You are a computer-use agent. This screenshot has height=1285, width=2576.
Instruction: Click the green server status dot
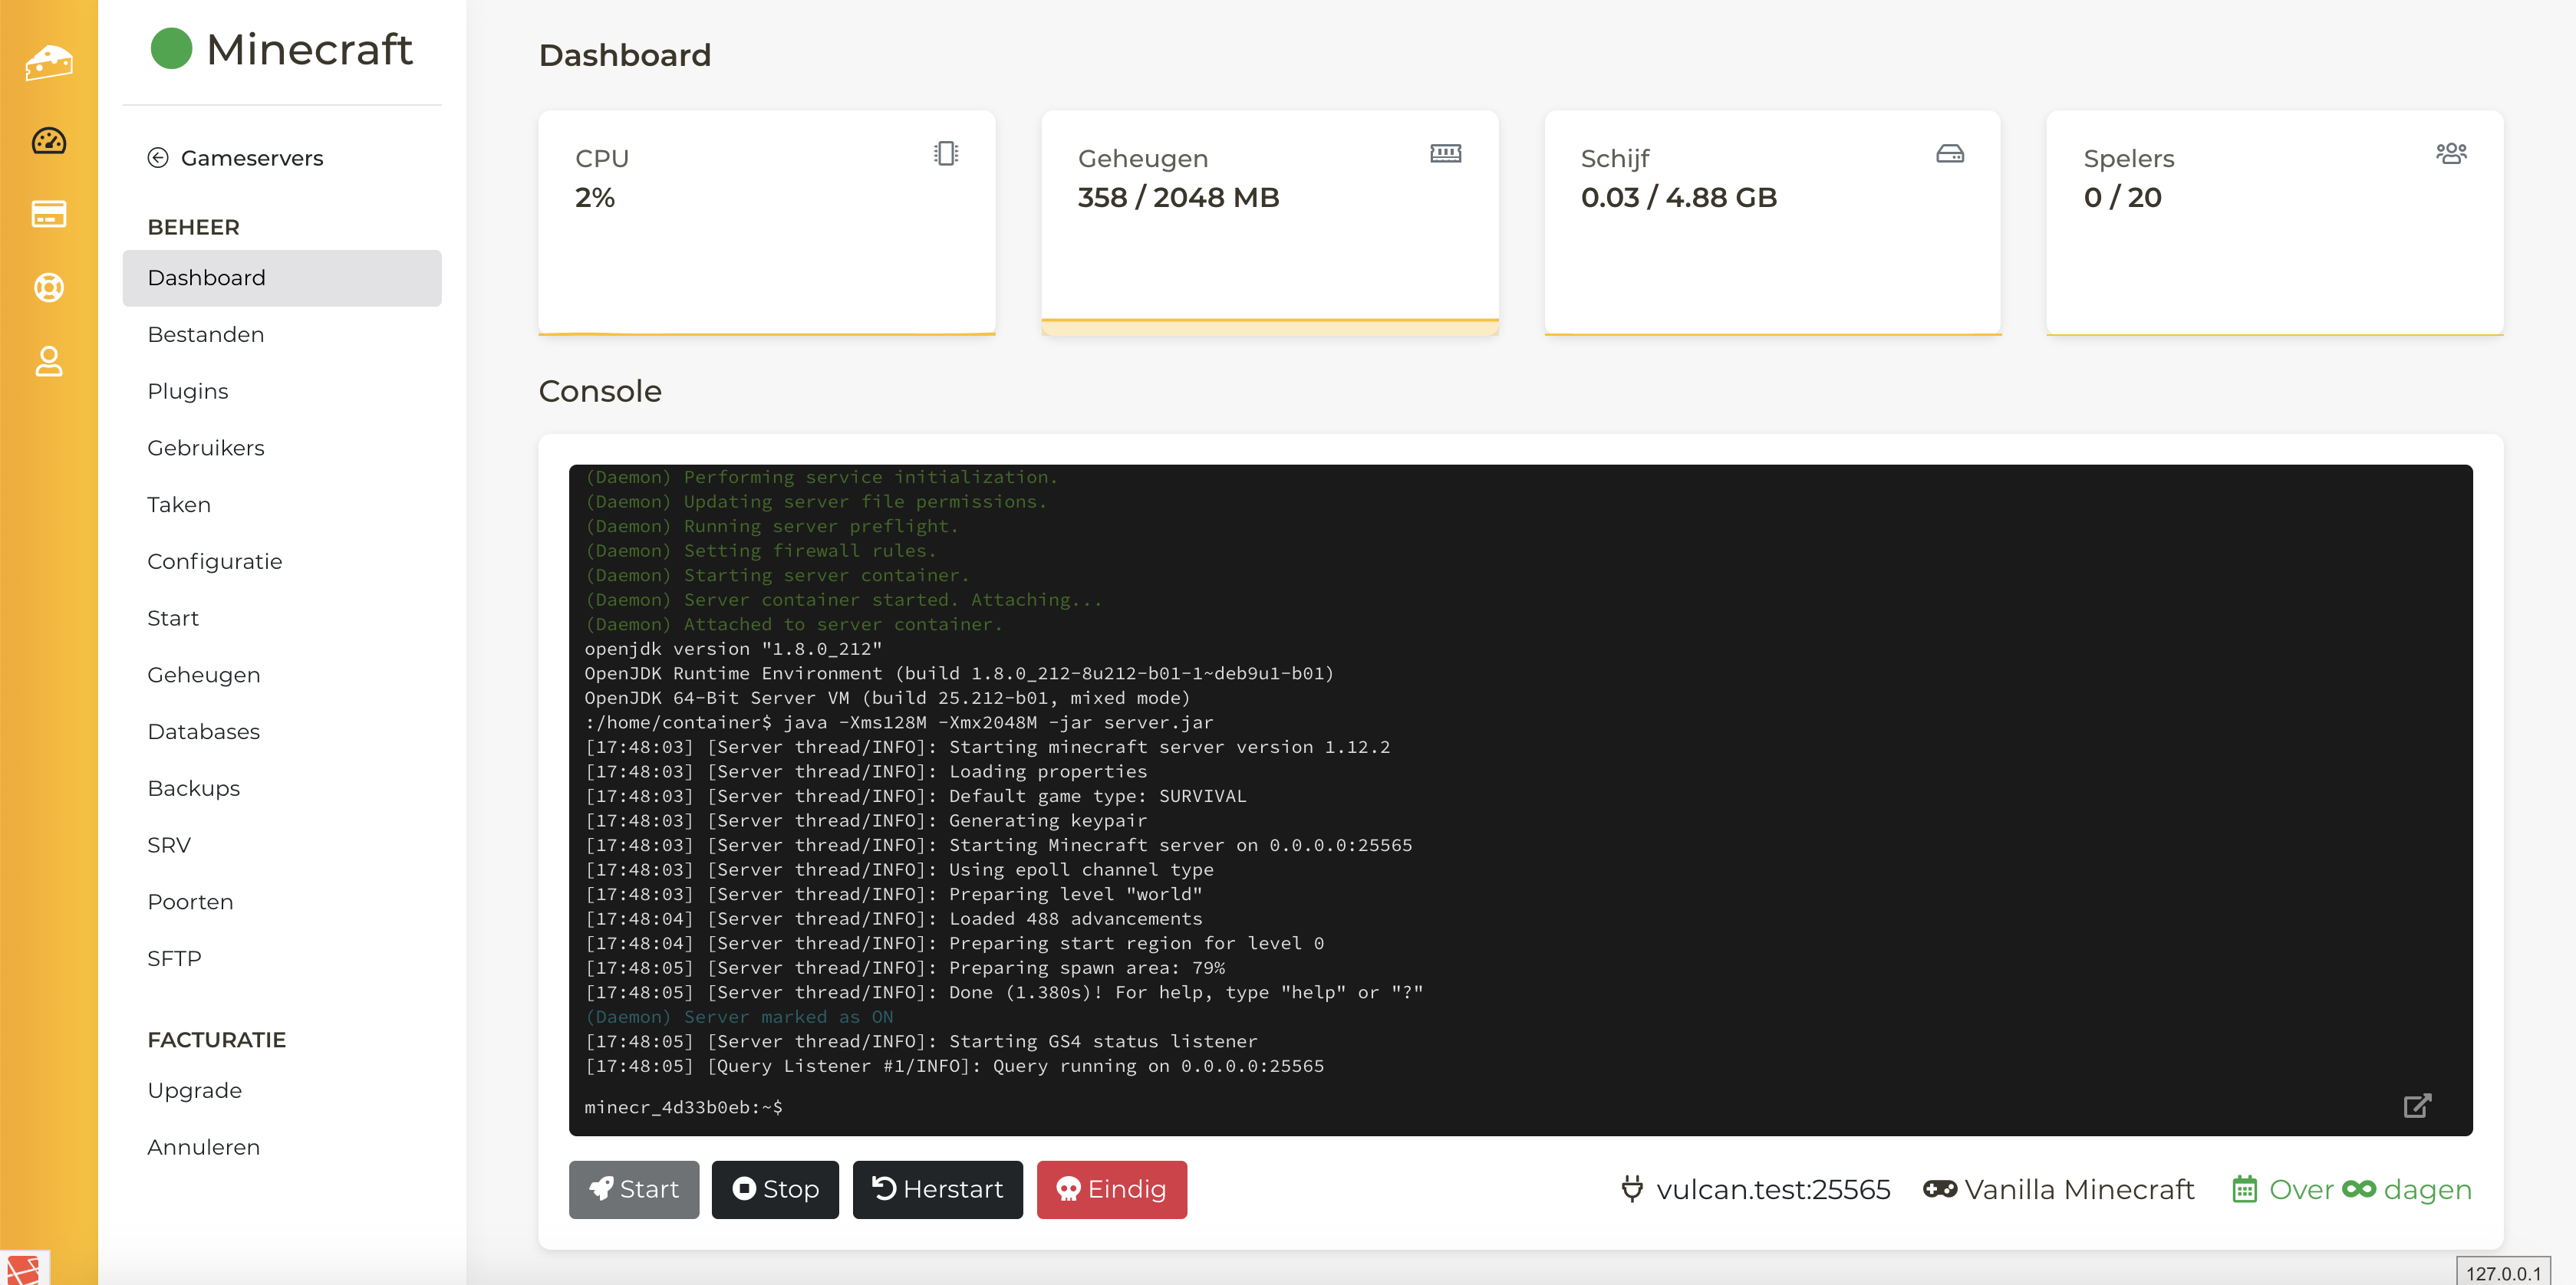[171, 49]
